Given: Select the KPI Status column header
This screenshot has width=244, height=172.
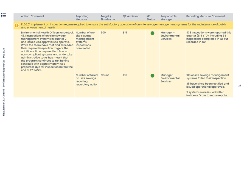Looking at the screenshot, I should 150,18.
